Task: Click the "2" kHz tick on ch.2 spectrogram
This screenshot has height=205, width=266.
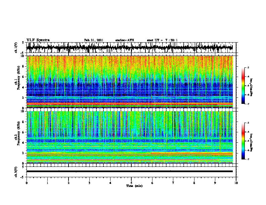Action: coord(24,153)
